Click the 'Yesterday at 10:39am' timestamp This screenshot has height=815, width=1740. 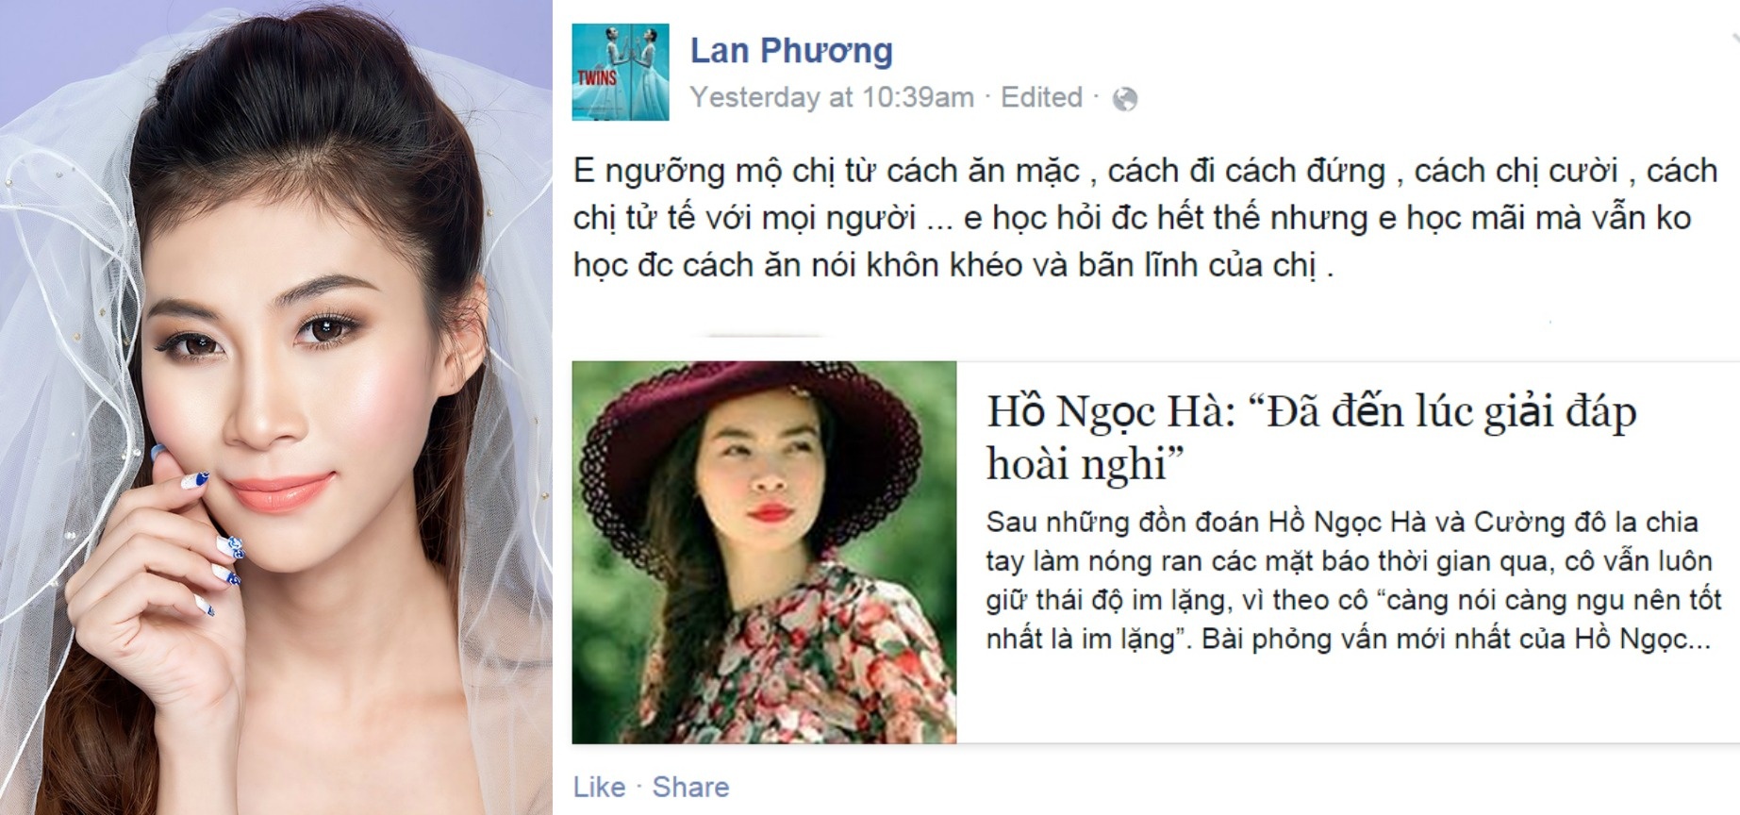832,97
